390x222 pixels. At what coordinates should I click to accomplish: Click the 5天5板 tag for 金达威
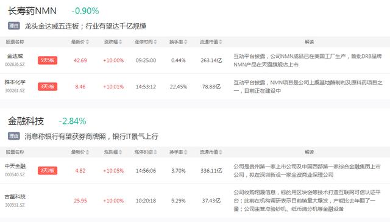pos(48,60)
